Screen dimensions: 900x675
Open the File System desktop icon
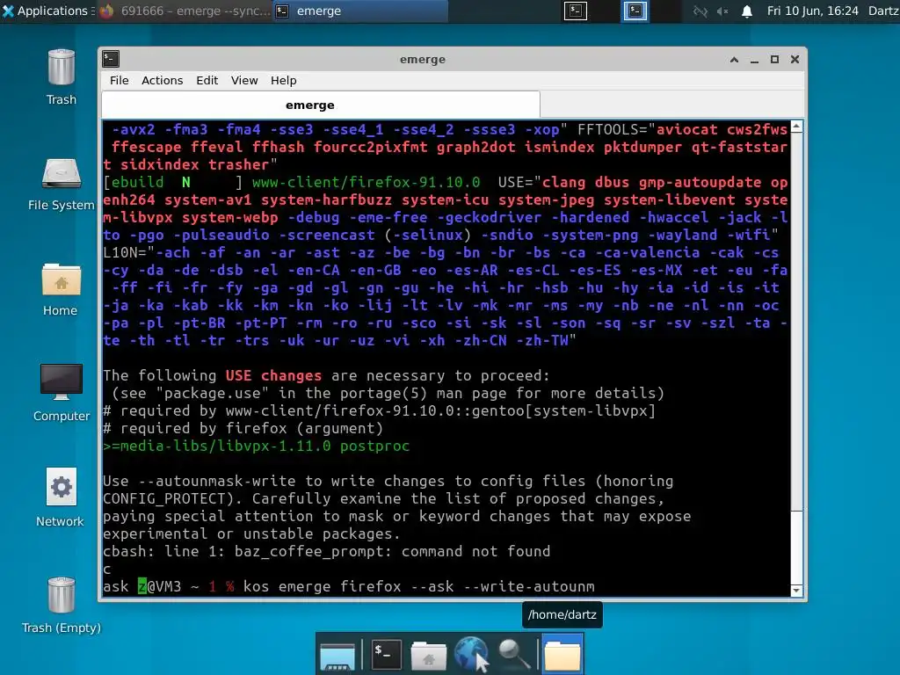[62, 185]
